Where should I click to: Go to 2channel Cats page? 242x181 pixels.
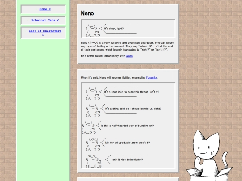point(45,20)
